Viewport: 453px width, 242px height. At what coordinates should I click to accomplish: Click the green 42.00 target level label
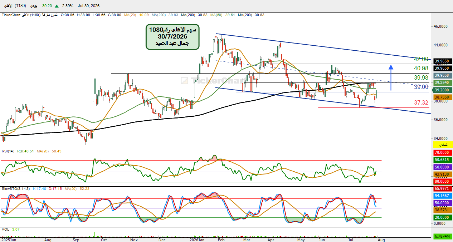click(421, 59)
